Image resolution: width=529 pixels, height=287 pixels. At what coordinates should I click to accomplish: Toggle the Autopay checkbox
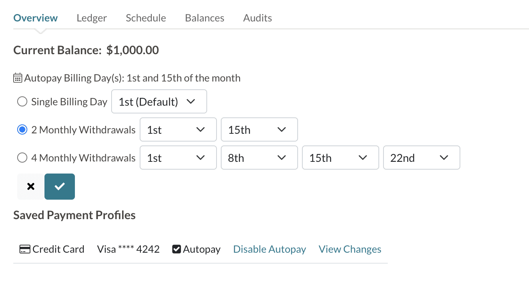[x=176, y=249]
